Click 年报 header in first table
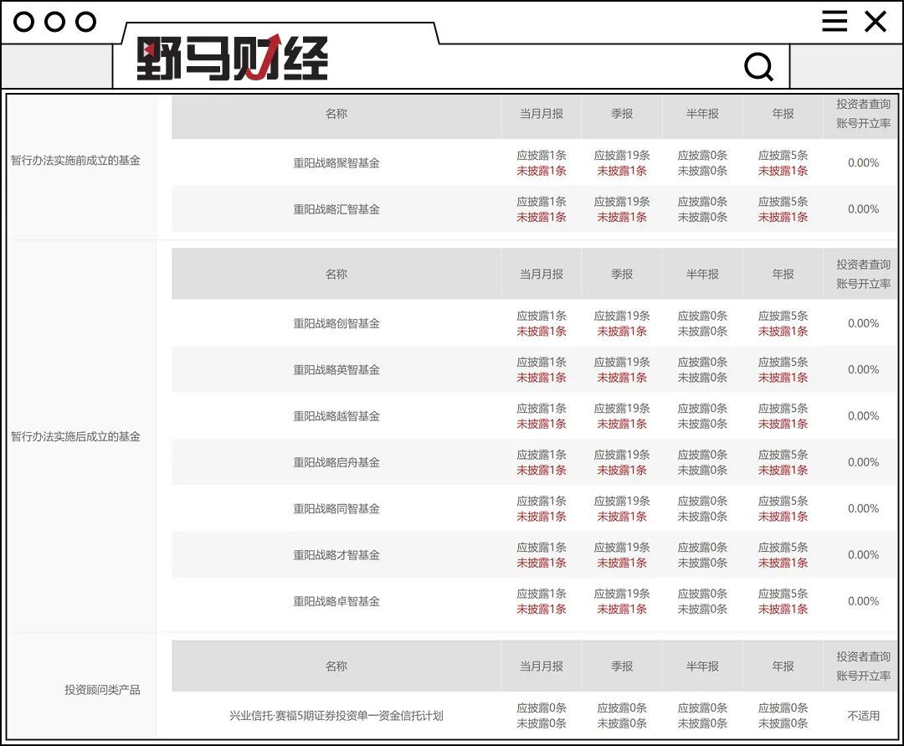 click(x=783, y=114)
